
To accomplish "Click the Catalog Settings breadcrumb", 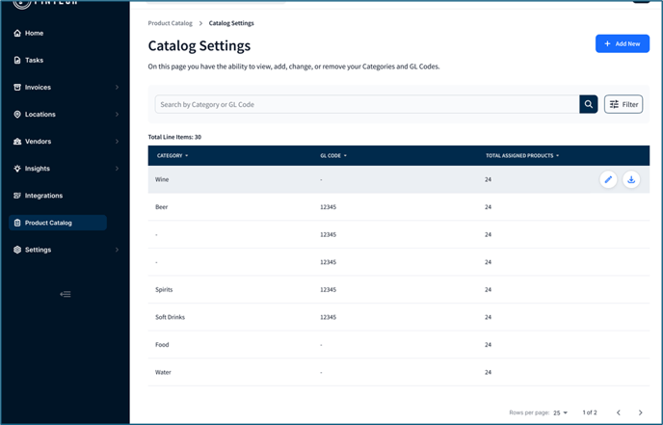I will 231,23.
